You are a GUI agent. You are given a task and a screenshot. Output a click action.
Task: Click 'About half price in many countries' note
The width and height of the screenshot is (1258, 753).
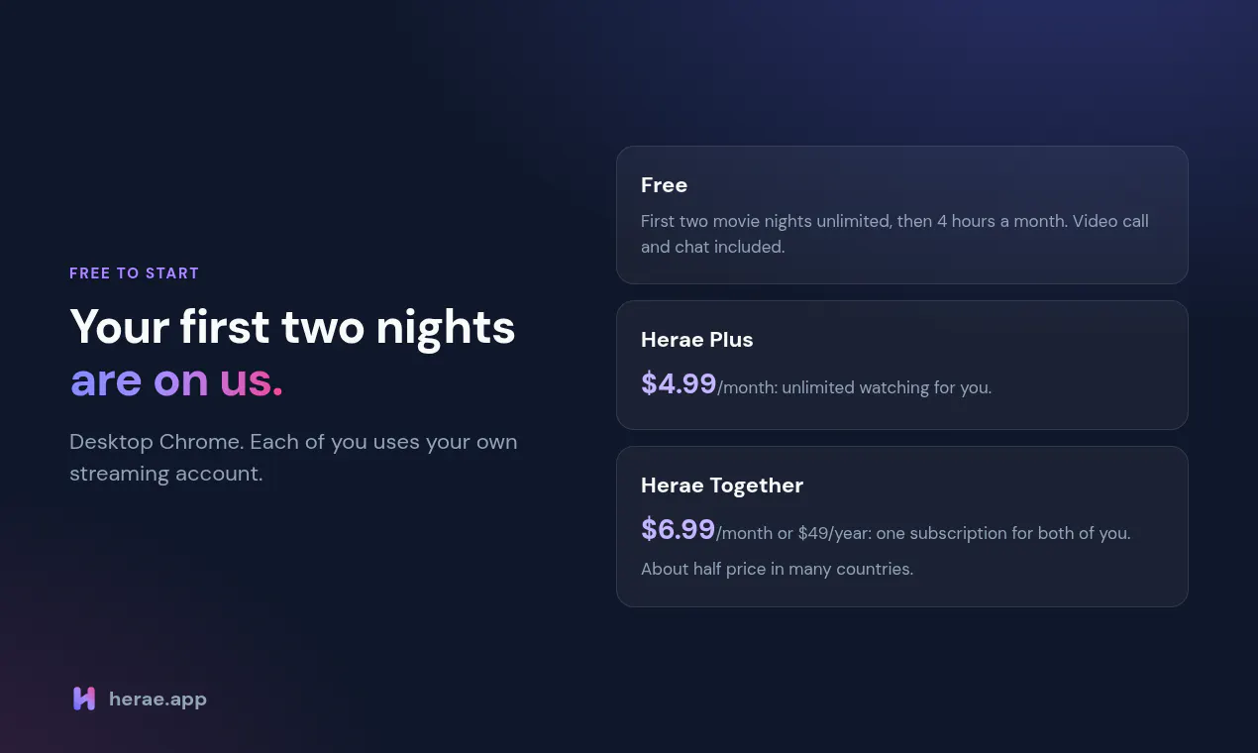[x=777, y=569]
